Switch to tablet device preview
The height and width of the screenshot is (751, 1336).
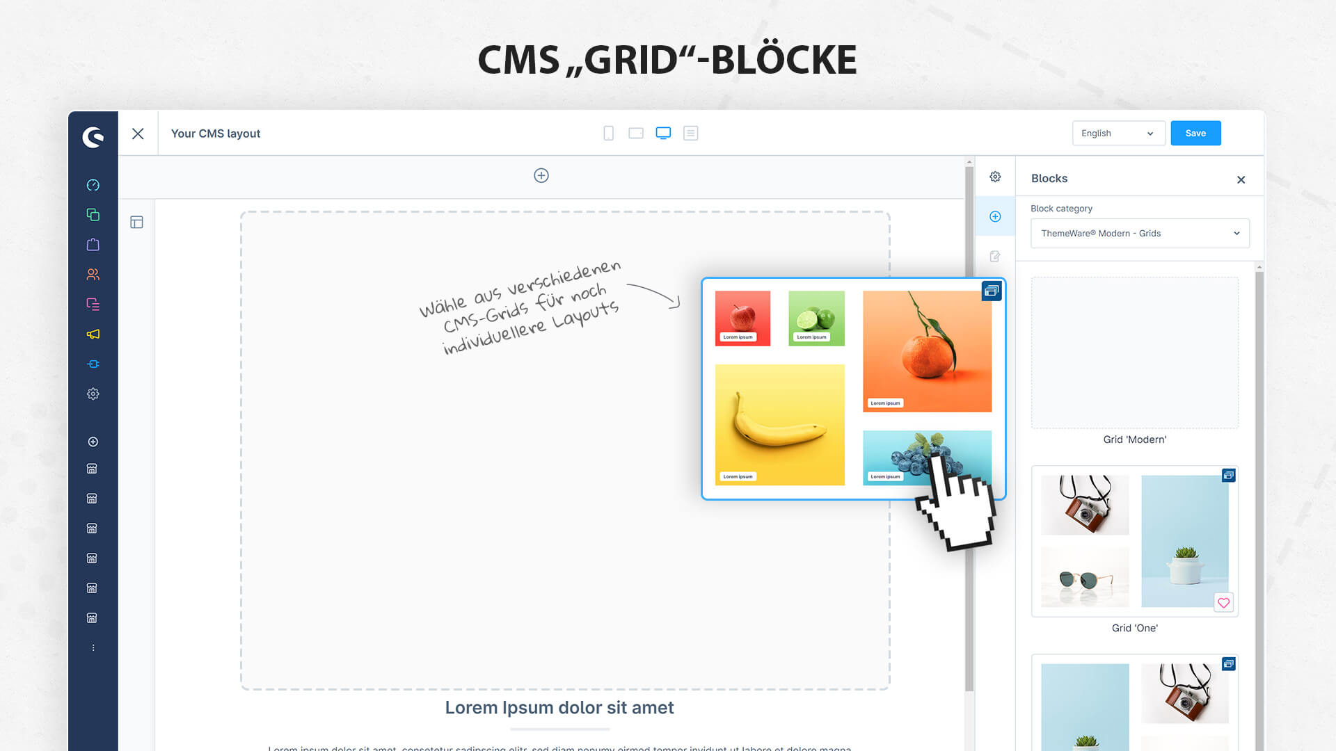pos(635,133)
